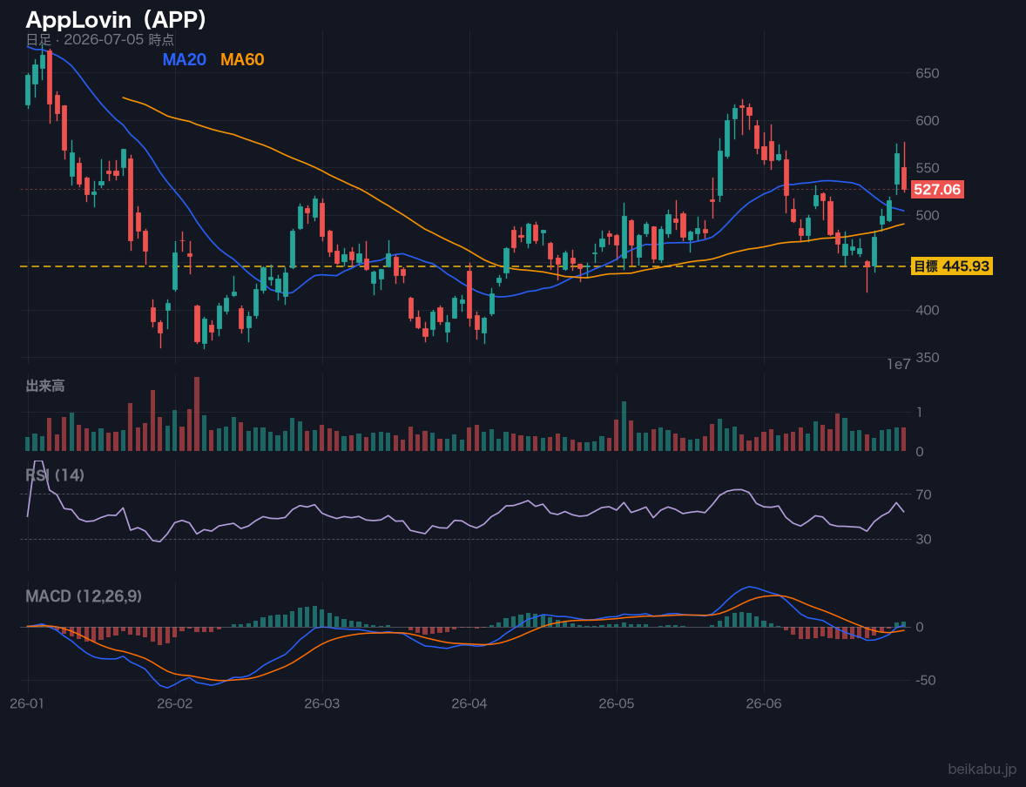Click the RSI (14) panel title
This screenshot has width=1026, height=787.
(55, 475)
